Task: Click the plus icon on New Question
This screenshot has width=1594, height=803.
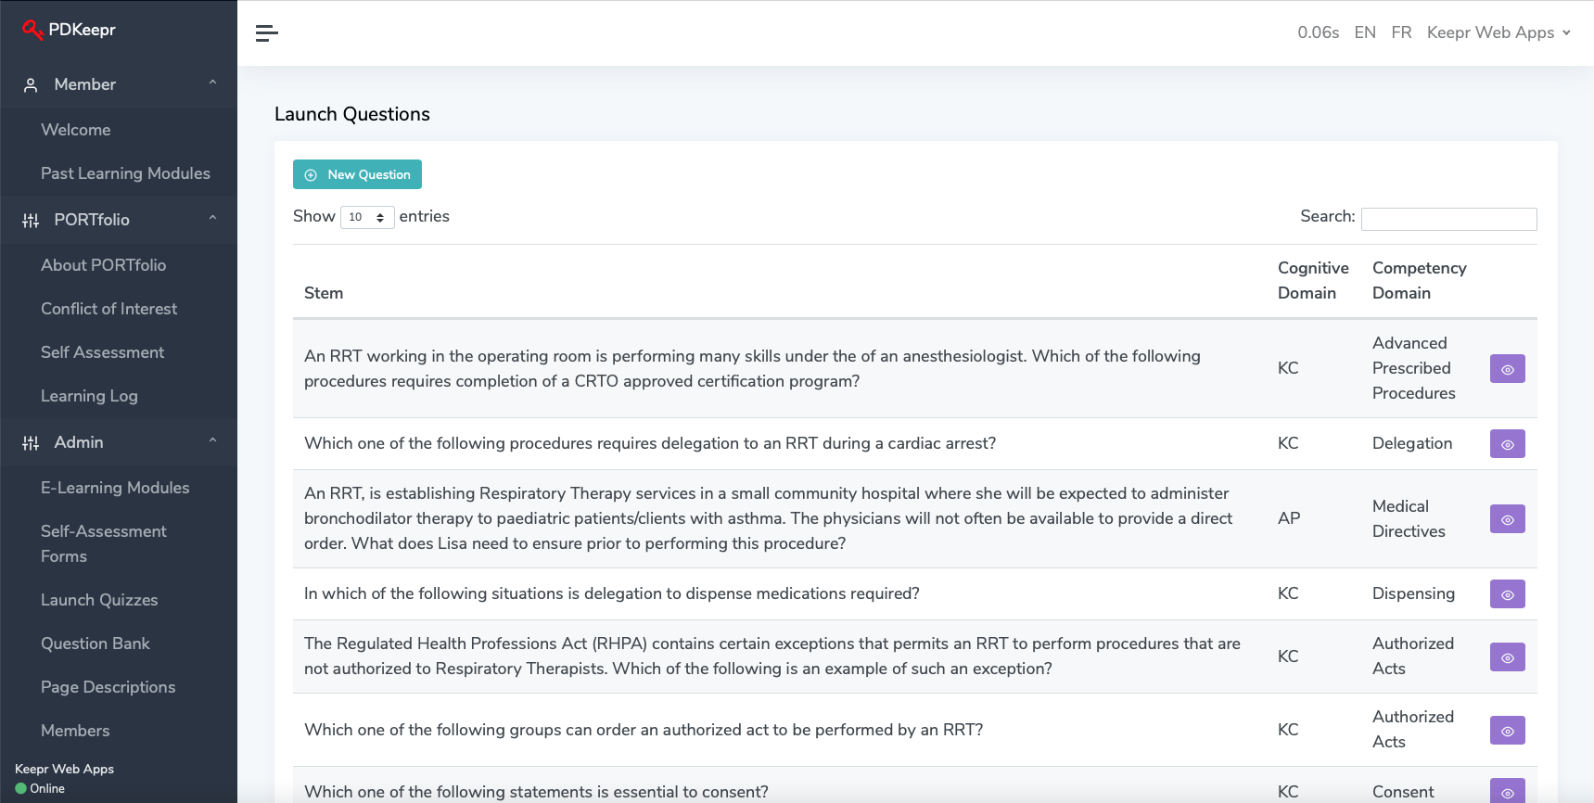Action: [x=311, y=175]
